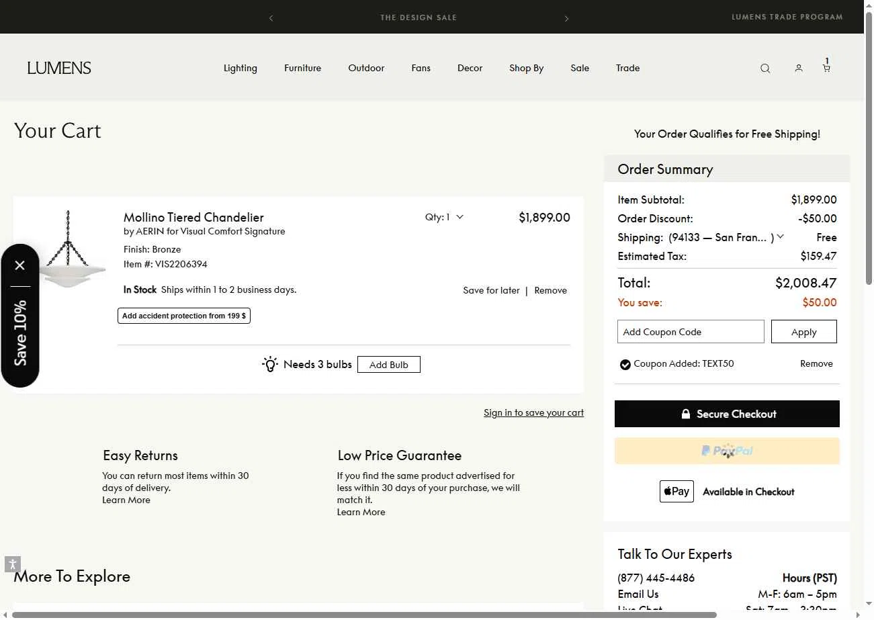Click the previous promo banner arrow
This screenshot has height=620, width=874.
pos(271,18)
